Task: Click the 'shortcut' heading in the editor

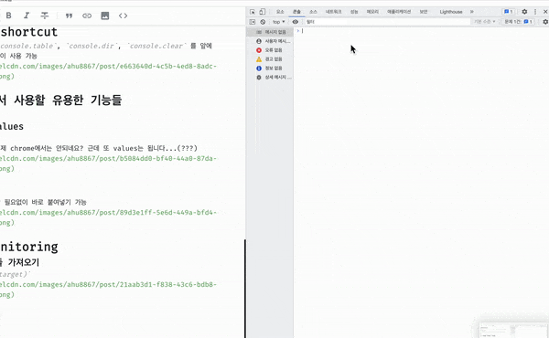Action: [x=28, y=32]
